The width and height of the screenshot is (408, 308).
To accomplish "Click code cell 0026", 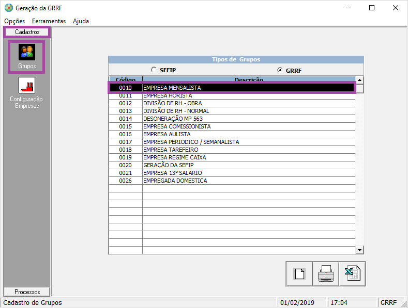I will pyautogui.click(x=126, y=181).
